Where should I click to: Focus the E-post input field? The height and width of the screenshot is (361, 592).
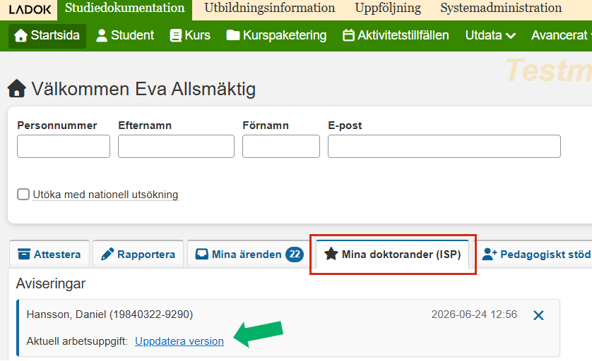click(x=444, y=146)
